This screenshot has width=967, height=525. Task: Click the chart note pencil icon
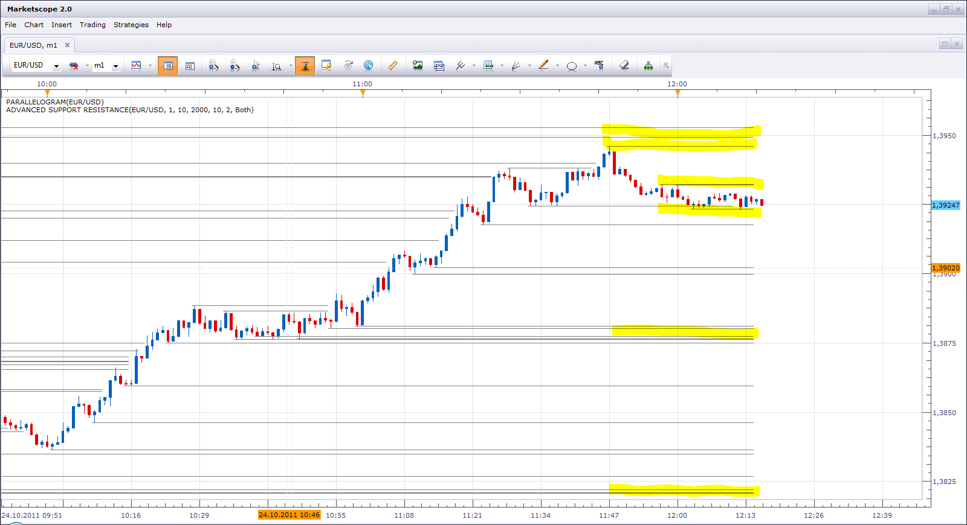326,66
